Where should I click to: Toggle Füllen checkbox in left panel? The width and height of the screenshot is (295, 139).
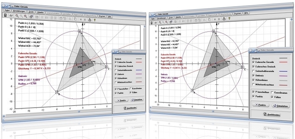[x=130, y=93]
